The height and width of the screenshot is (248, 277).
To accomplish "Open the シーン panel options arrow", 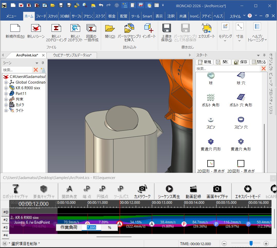I will click(37, 63).
